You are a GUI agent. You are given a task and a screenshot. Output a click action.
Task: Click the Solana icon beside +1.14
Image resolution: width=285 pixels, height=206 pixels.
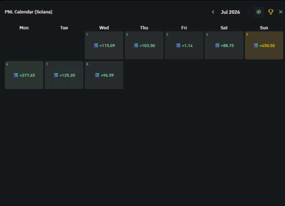point(178,46)
